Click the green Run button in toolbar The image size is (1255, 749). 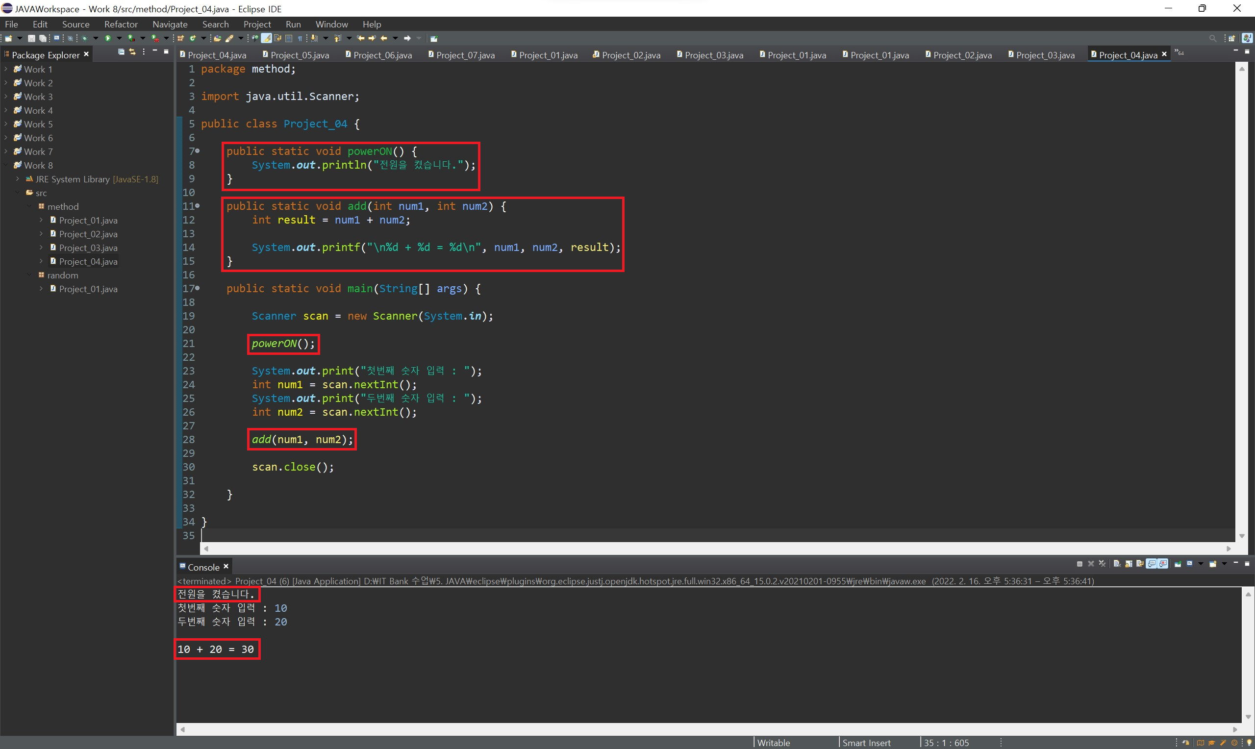pos(107,38)
